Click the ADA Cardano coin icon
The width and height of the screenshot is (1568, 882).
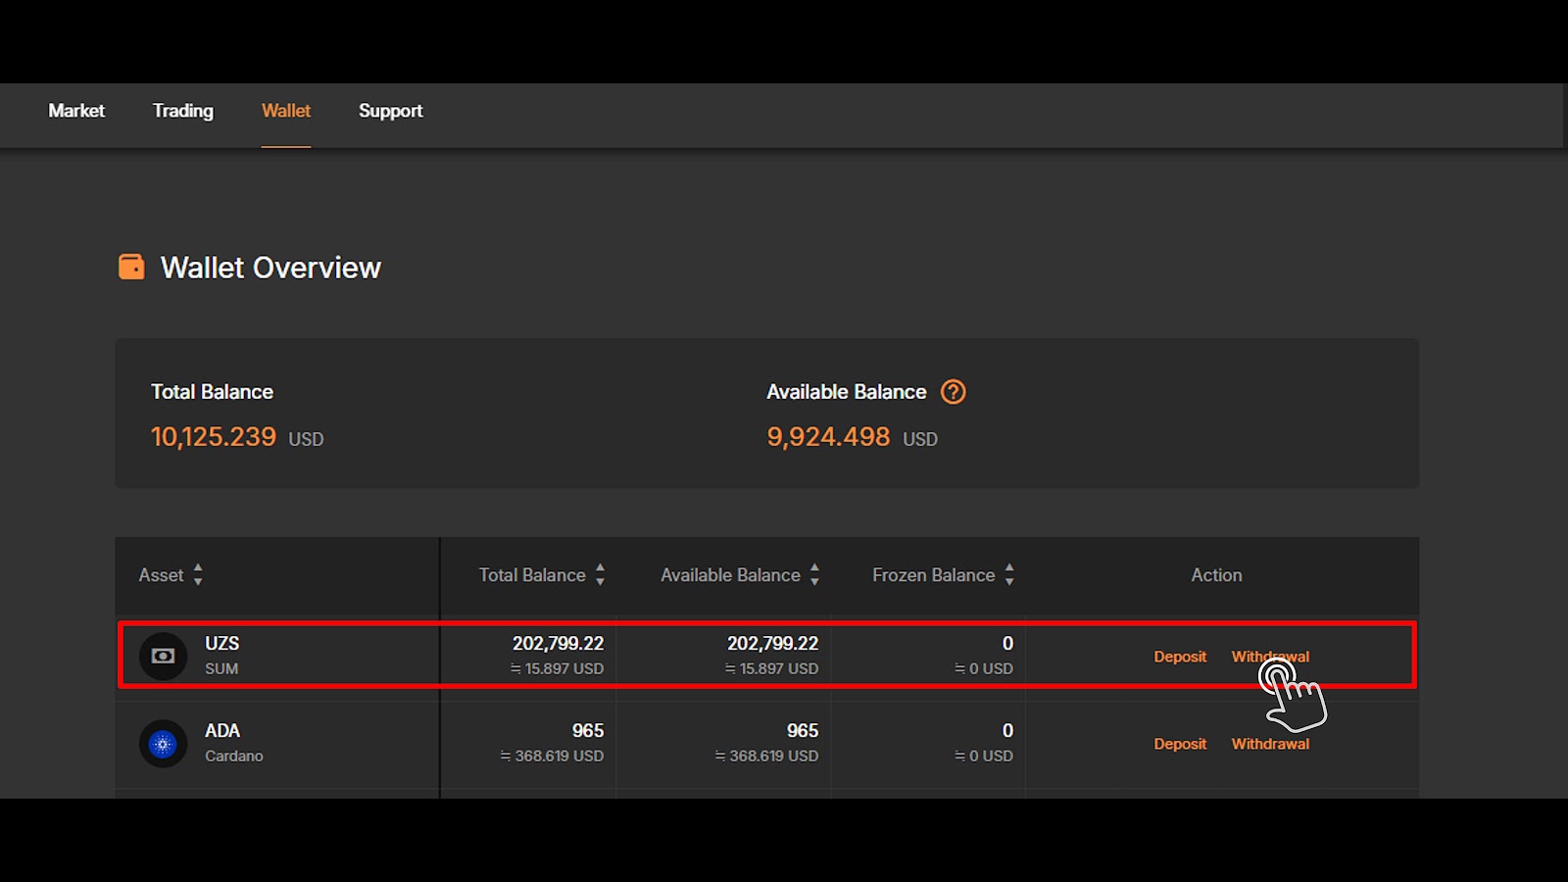pyautogui.click(x=163, y=744)
